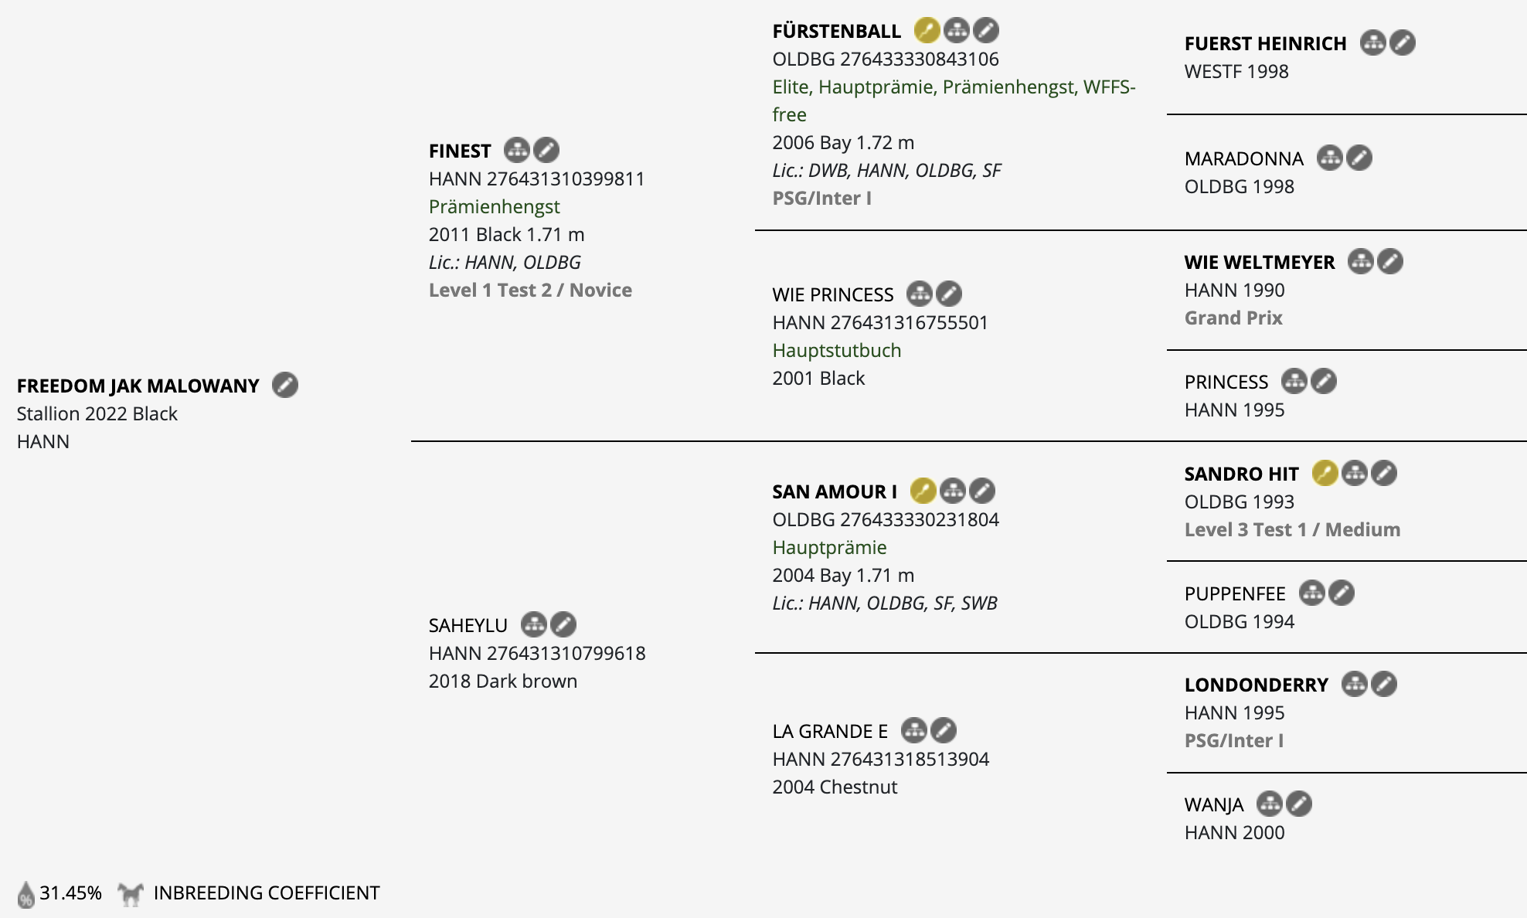This screenshot has width=1527, height=918.
Task: Click edit pencil icon next to FREEDOM JAK MALOWANY
Action: point(285,385)
